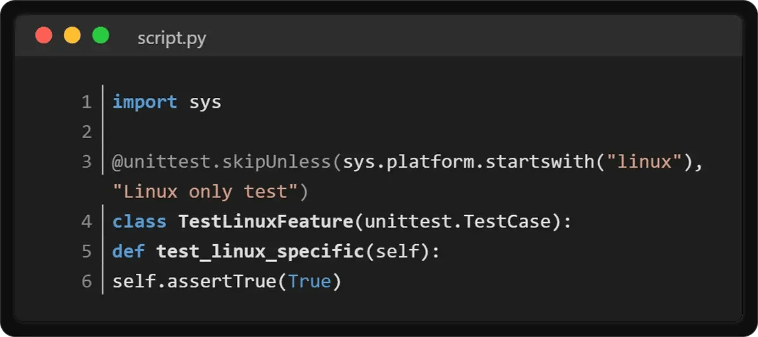Click the green maximize window dot

pos(100,35)
